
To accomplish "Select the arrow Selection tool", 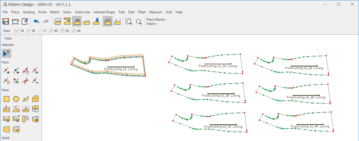I will click(7, 53).
